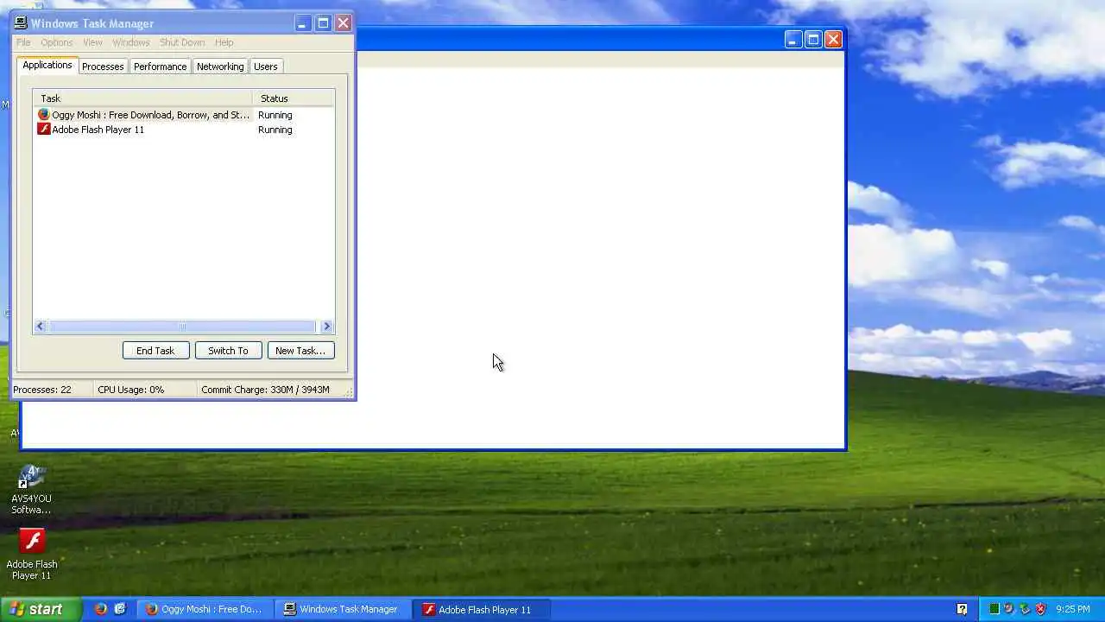This screenshot has height=622, width=1105.
Task: Click the red security shield tray icon
Action: pyautogui.click(x=1040, y=609)
